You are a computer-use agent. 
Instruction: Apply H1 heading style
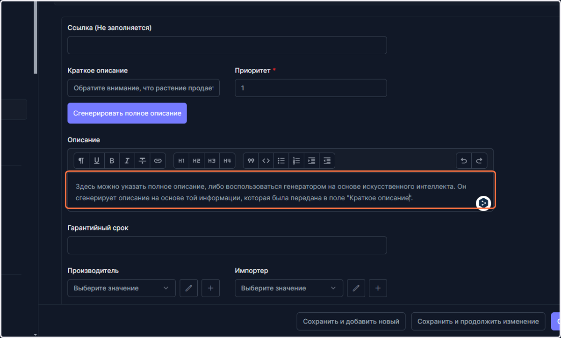pyautogui.click(x=181, y=160)
